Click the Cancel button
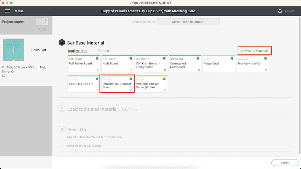The width and height of the screenshot is (301, 169). click(x=285, y=163)
